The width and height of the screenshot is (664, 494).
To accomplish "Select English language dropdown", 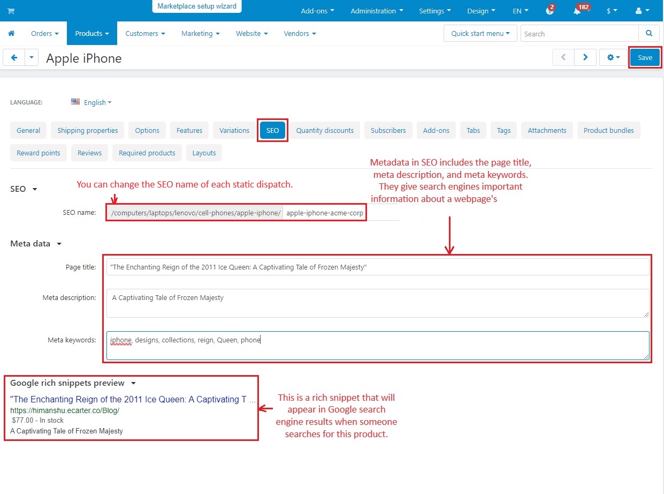I will (x=98, y=102).
